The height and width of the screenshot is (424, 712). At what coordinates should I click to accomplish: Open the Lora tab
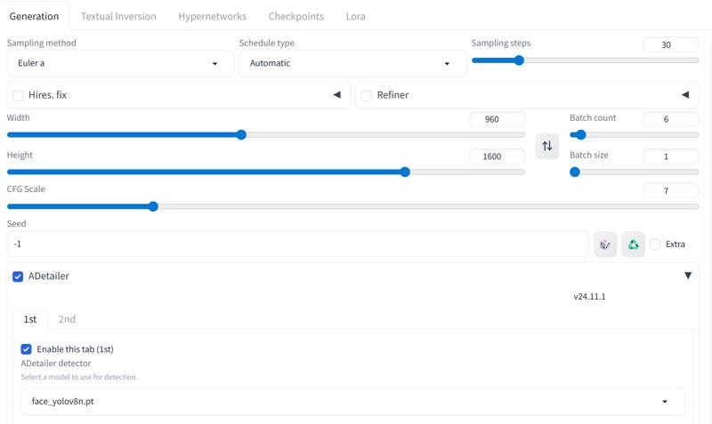point(355,16)
